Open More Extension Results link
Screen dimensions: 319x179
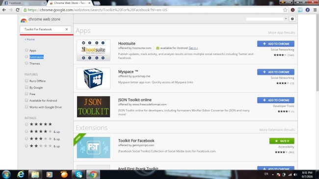click(277, 130)
